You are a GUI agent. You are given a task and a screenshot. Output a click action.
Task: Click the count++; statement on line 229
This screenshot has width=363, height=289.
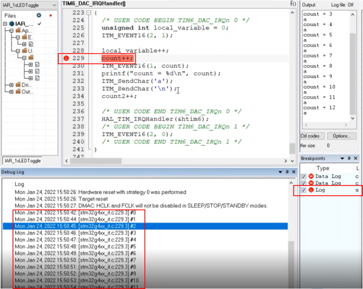pos(117,58)
